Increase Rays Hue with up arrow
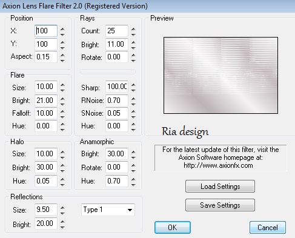This screenshot has width=295, height=238. pyautogui.click(x=133, y=124)
